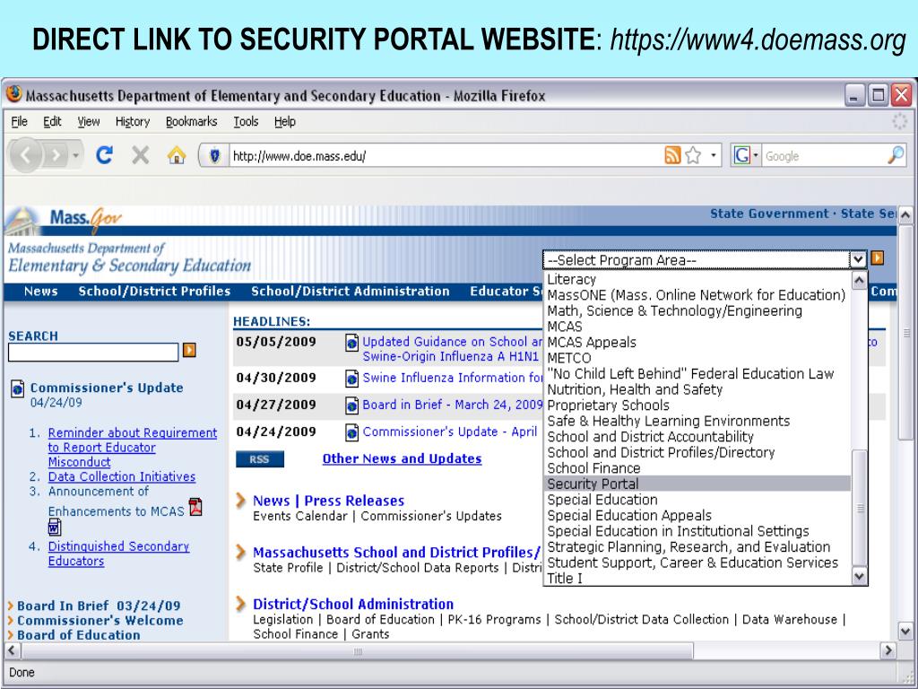
Task: Open Commissioner's Welcome sidebar link
Action: point(100,621)
